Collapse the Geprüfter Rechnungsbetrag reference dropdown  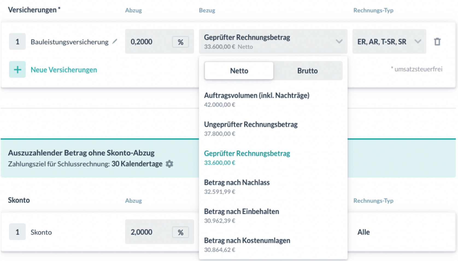(339, 42)
